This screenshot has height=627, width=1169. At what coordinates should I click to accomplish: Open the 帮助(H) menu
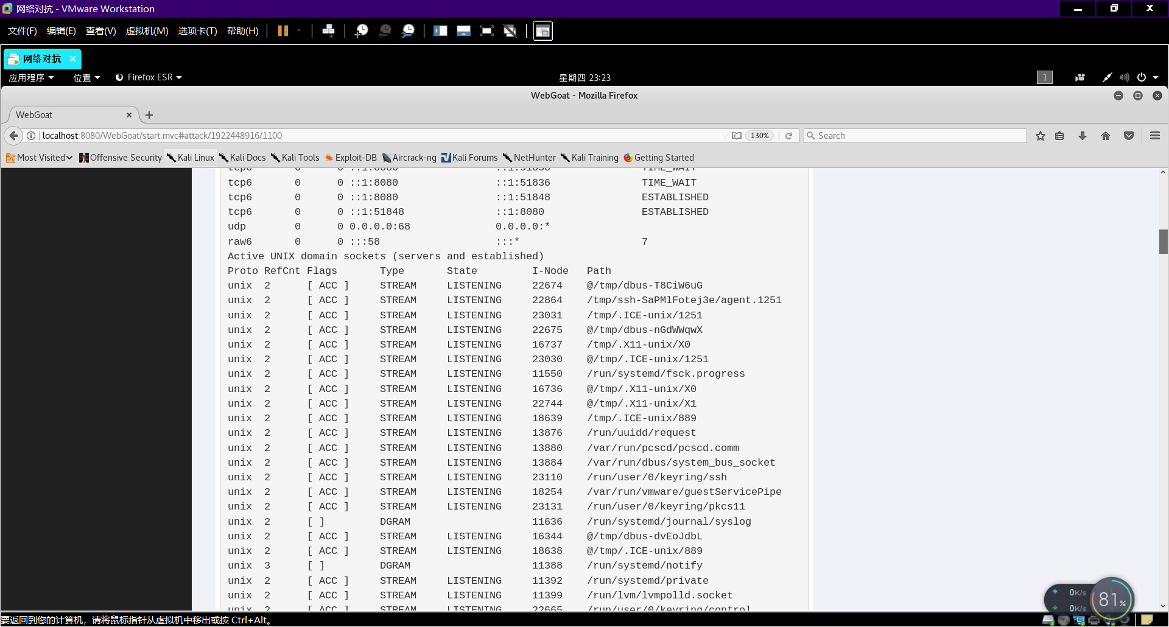tap(242, 30)
